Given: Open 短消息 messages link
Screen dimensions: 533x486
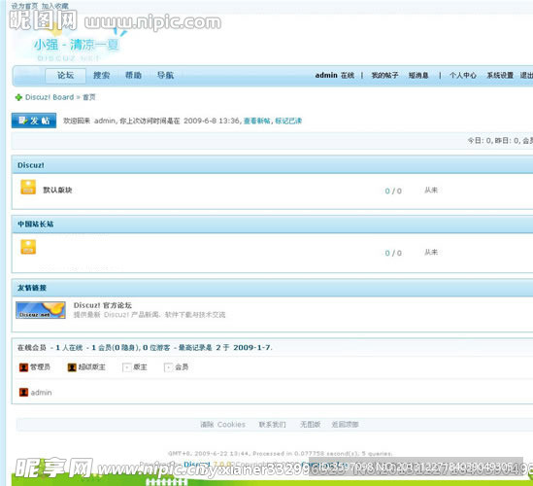Looking at the screenshot, I should 418,75.
